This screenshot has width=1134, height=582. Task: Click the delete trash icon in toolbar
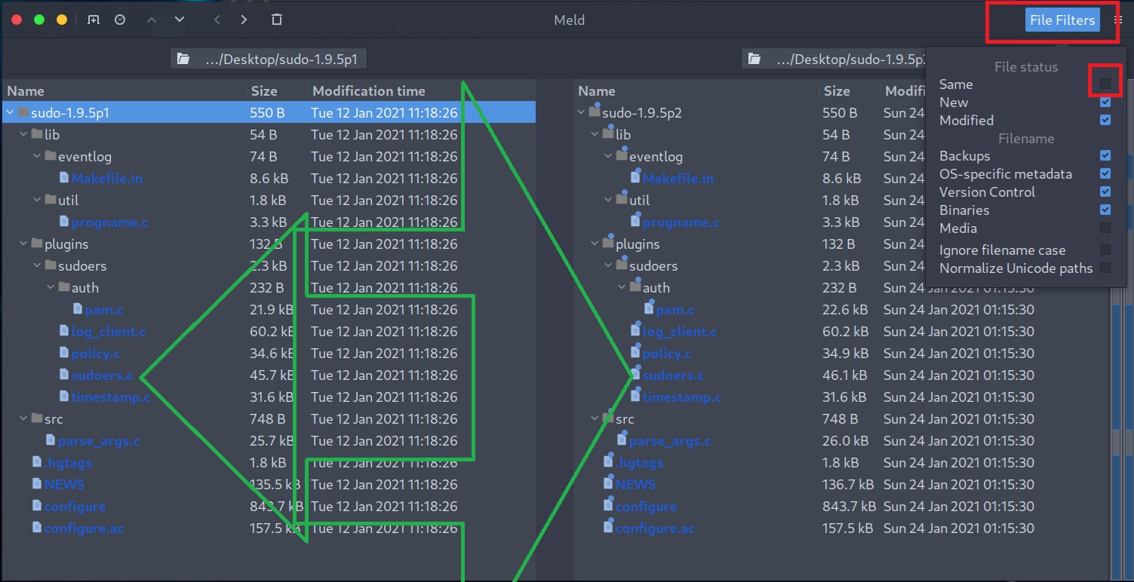(277, 20)
